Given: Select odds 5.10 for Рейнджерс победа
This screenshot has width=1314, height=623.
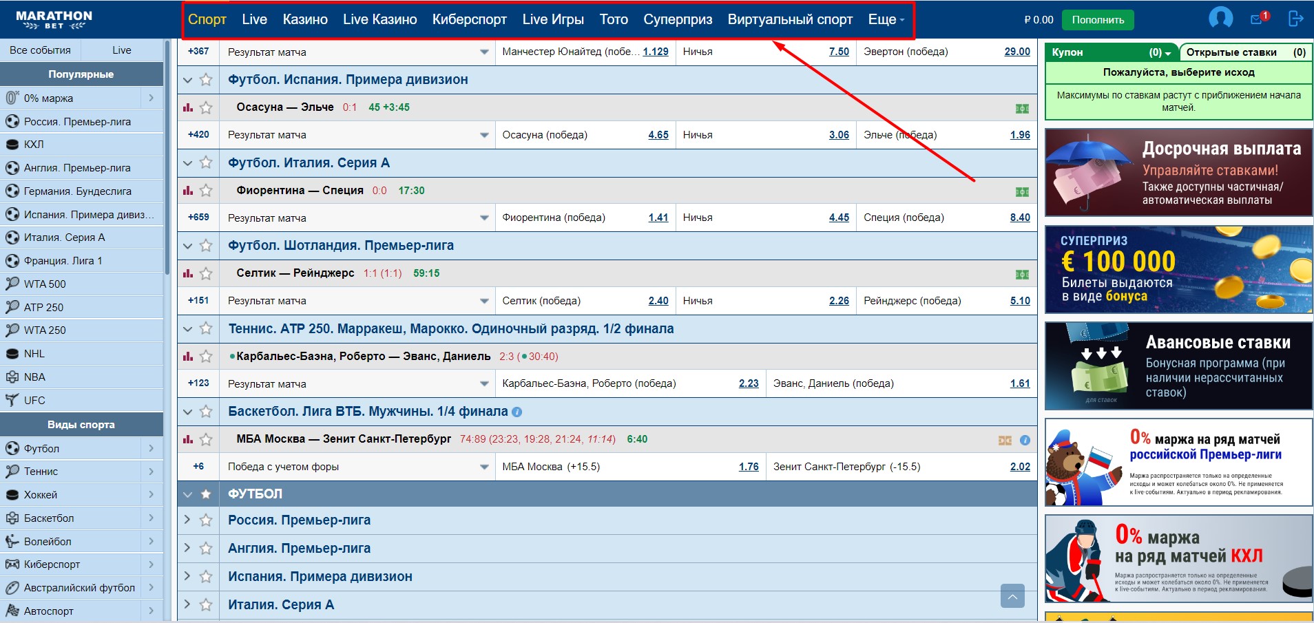Looking at the screenshot, I should pyautogui.click(x=1020, y=301).
